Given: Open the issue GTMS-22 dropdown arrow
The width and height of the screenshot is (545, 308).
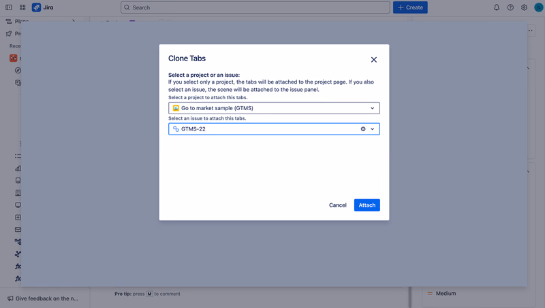Looking at the screenshot, I should pos(372,129).
